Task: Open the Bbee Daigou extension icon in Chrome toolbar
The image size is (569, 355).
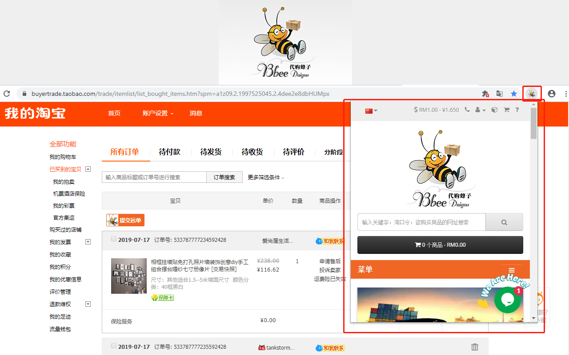Action: [x=531, y=94]
